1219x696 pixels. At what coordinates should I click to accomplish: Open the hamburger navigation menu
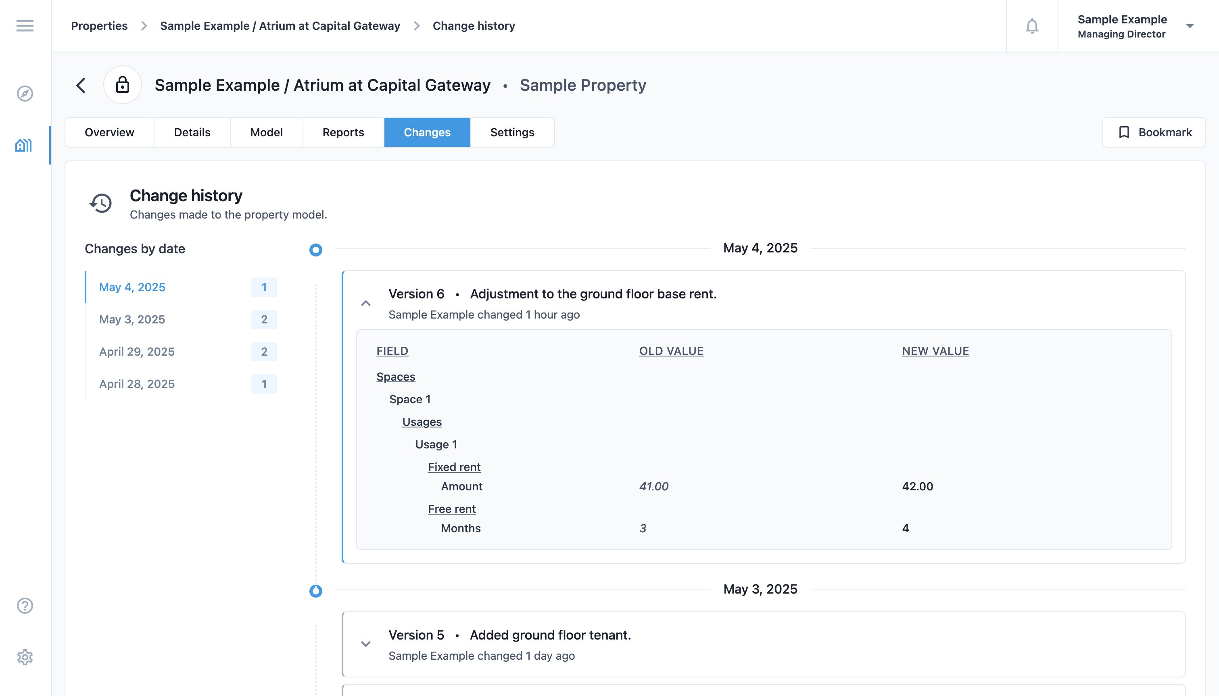pyautogui.click(x=25, y=26)
